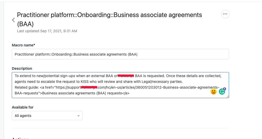Click the chevron arrow beside All agents
Image resolution: width=262 pixels, height=139 pixels.
79,116
